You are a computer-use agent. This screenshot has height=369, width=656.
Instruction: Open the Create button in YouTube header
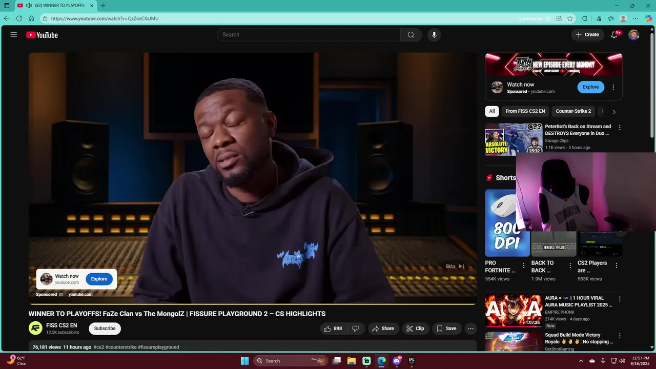pyautogui.click(x=587, y=35)
